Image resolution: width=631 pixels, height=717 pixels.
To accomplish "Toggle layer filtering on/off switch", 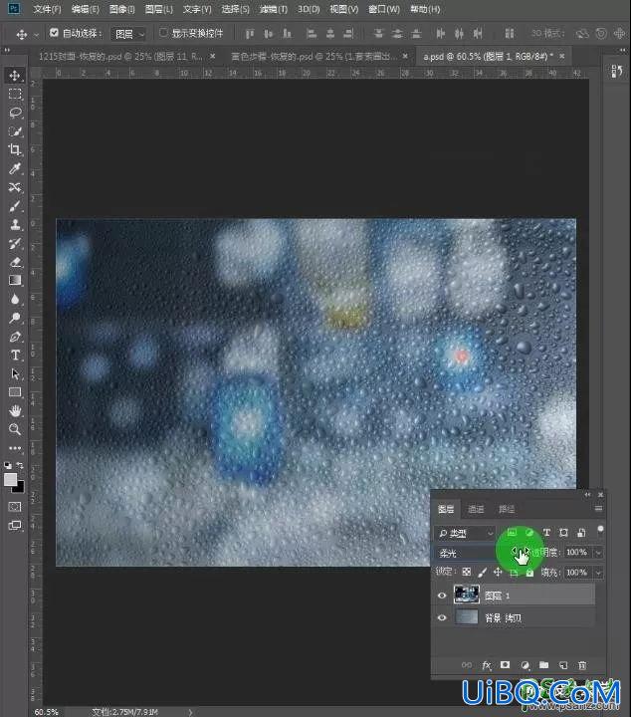I will [x=600, y=531].
